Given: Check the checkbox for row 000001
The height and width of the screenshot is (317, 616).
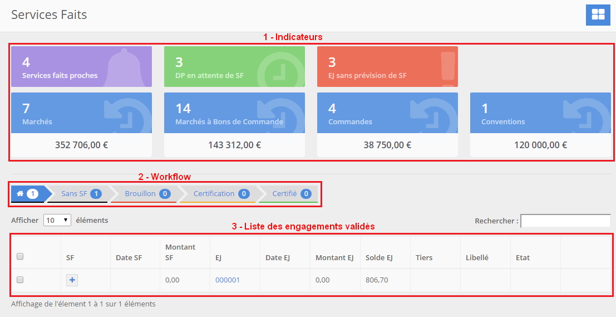Looking at the screenshot, I should click(20, 280).
